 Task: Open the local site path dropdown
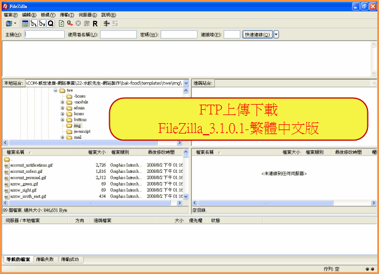(x=186, y=83)
